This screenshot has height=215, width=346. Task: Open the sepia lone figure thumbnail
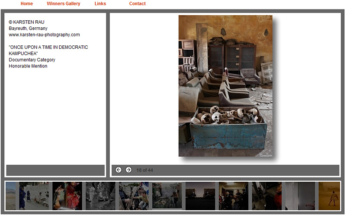click(x=330, y=196)
